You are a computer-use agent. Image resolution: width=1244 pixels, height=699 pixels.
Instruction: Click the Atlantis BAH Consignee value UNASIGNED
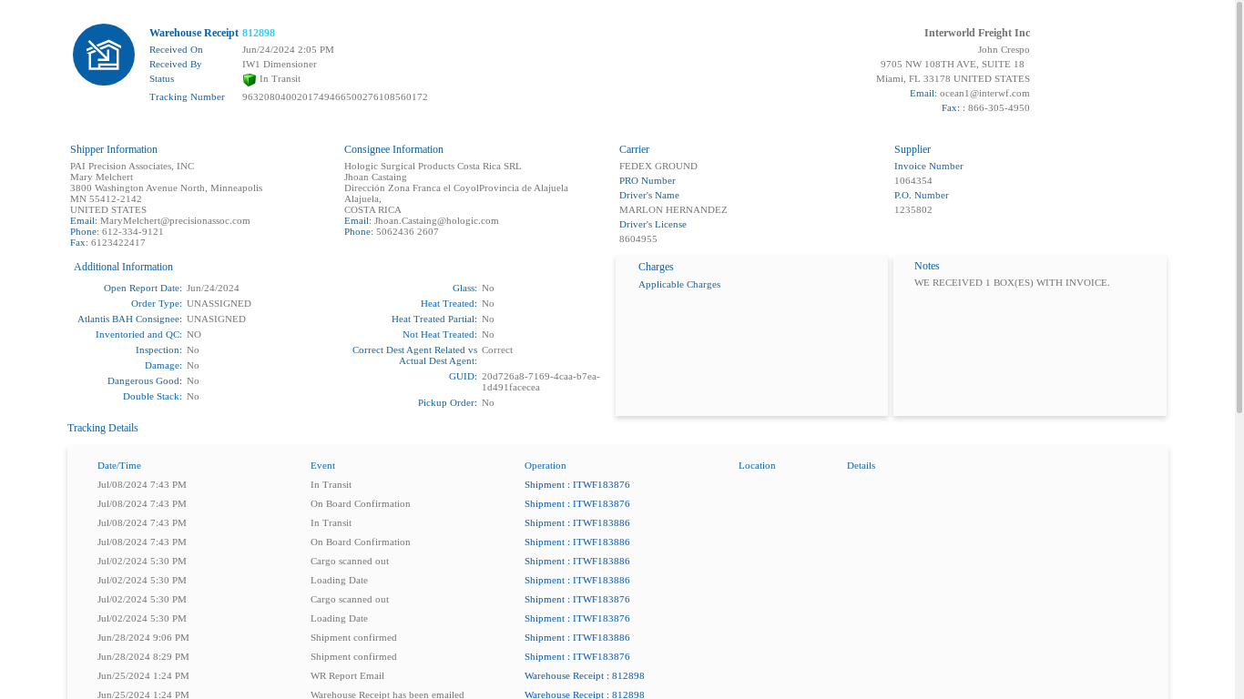pyautogui.click(x=216, y=319)
